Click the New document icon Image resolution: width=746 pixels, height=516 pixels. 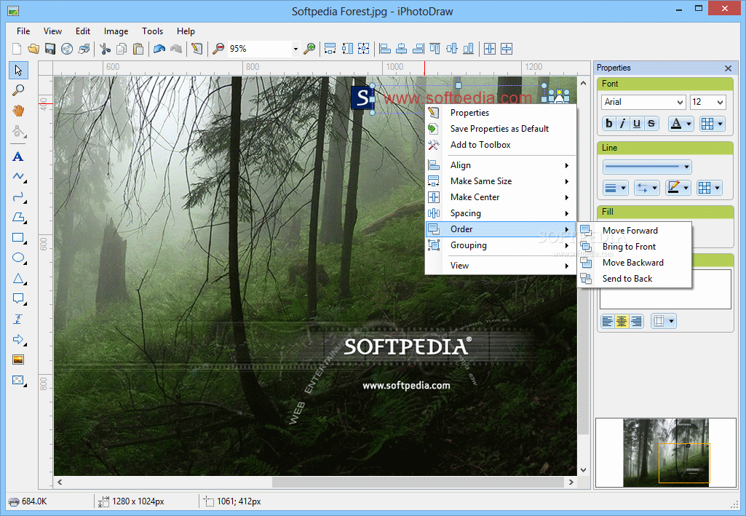coord(17,49)
